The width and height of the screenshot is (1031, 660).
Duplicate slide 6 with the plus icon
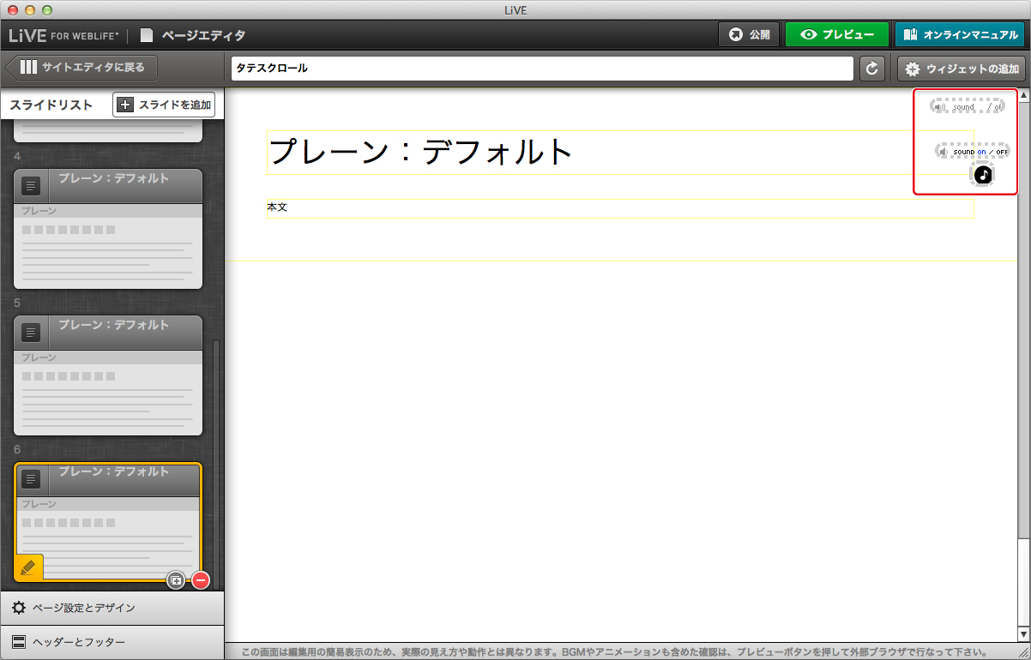176,580
